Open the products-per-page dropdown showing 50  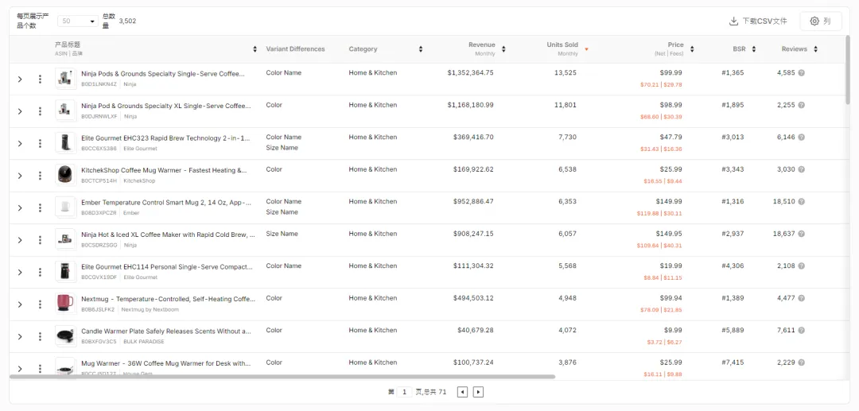(x=78, y=21)
